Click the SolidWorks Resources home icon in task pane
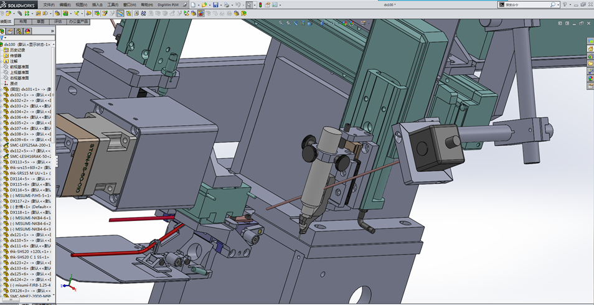Screen dimensions: 594x305 [591, 49]
